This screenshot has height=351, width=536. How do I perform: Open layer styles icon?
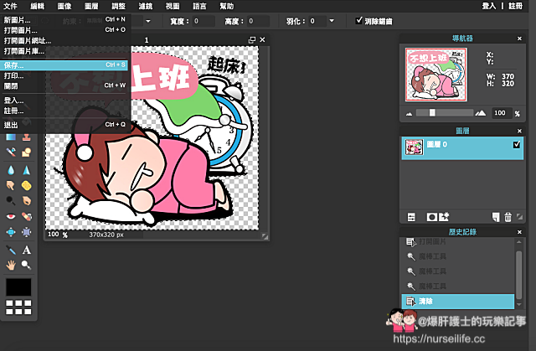pyautogui.click(x=444, y=217)
